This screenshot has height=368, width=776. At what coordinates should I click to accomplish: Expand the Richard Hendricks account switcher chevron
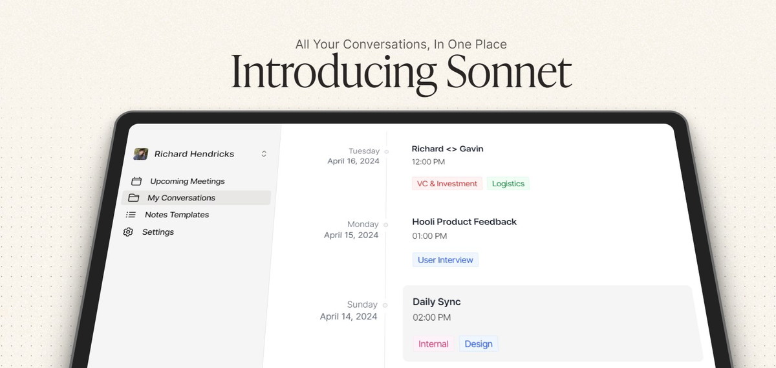point(264,154)
